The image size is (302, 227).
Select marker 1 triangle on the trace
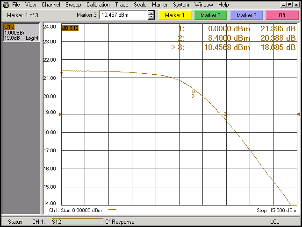[62, 73]
